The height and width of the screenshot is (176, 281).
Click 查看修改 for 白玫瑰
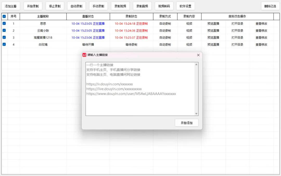tap(261, 44)
